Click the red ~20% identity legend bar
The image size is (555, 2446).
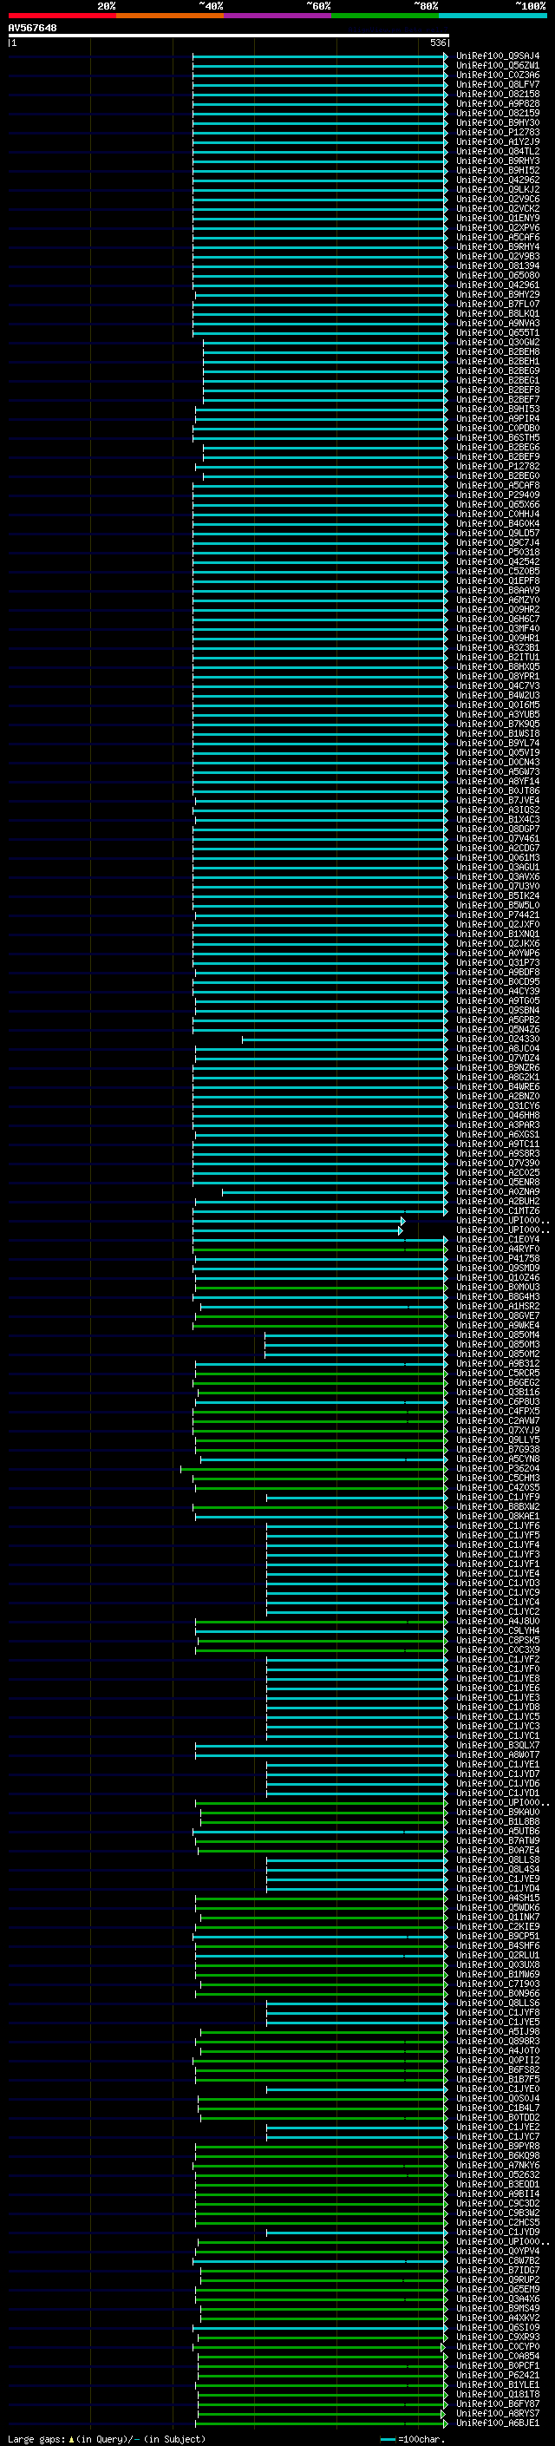coord(62,16)
